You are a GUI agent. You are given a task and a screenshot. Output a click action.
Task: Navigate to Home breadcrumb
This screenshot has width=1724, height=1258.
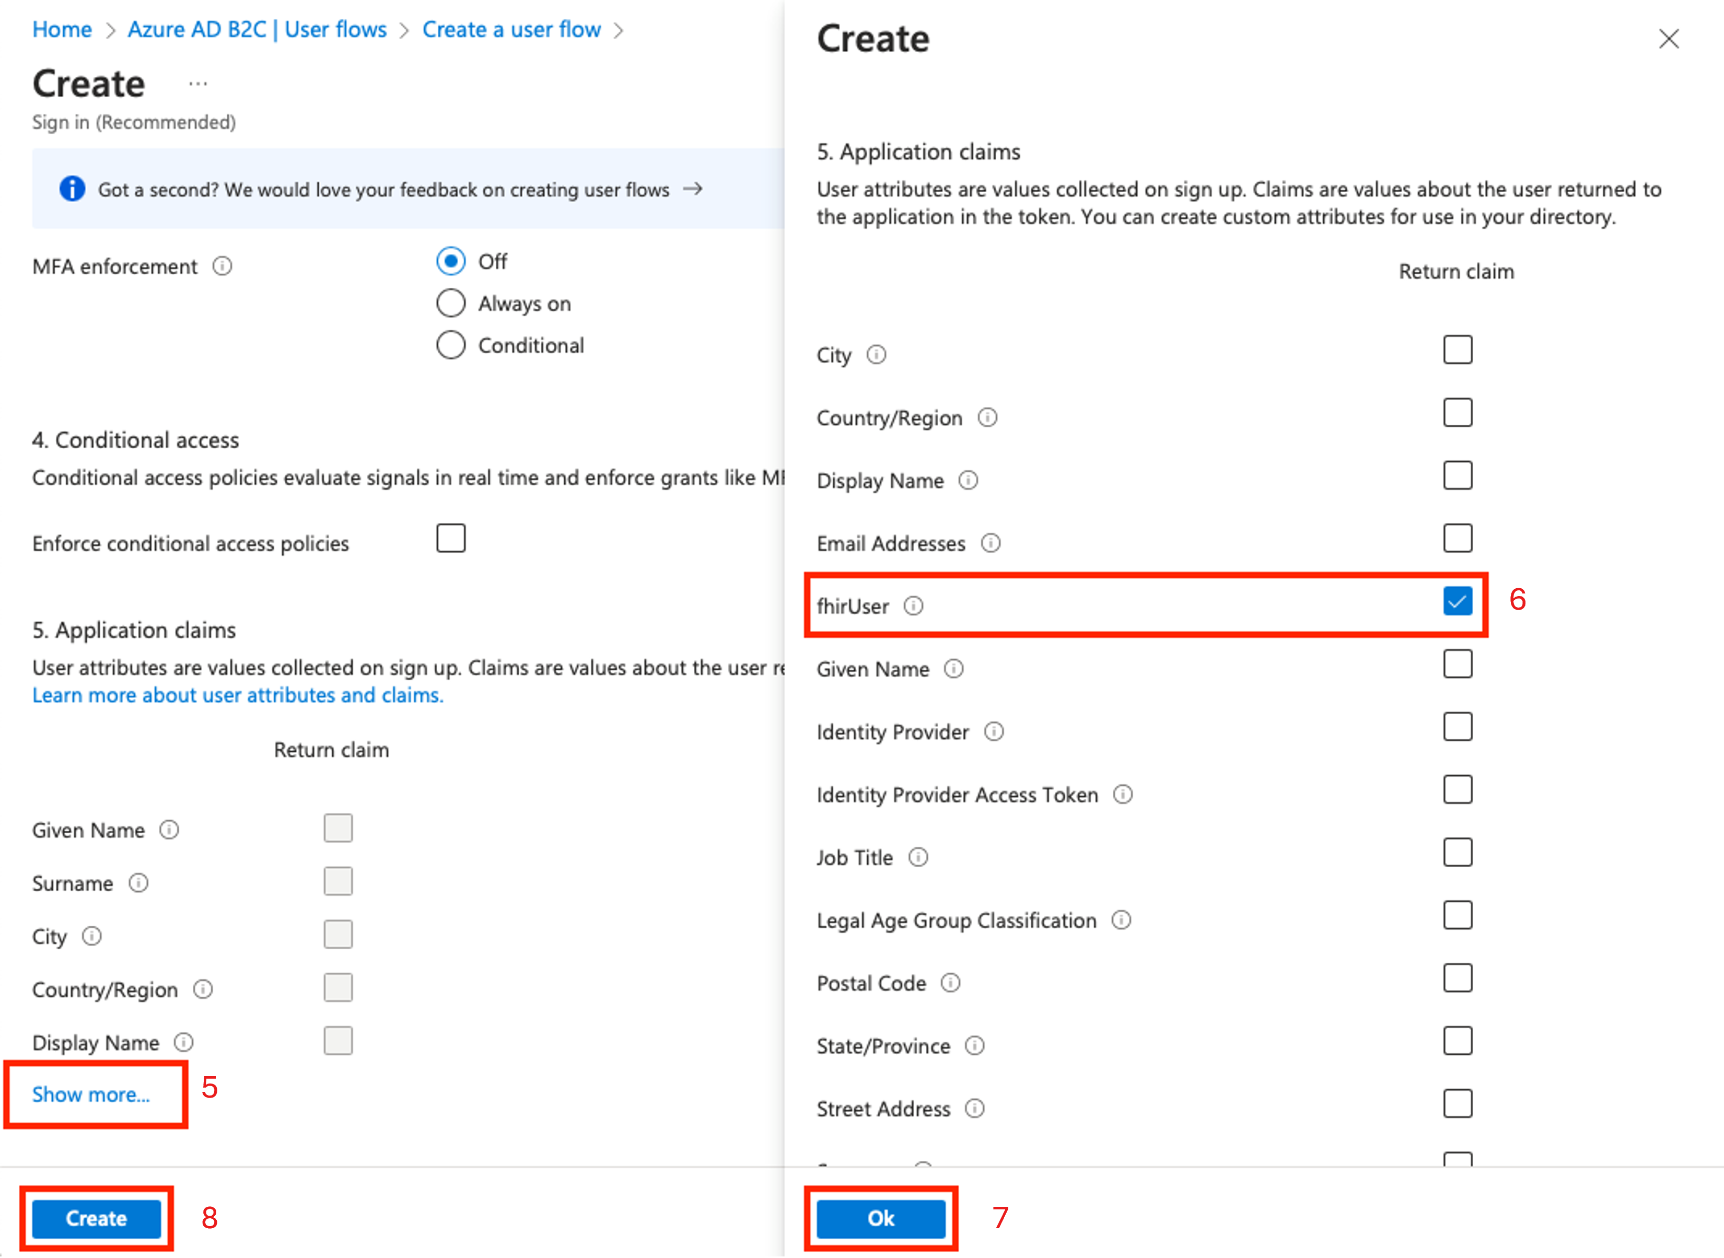pyautogui.click(x=62, y=30)
